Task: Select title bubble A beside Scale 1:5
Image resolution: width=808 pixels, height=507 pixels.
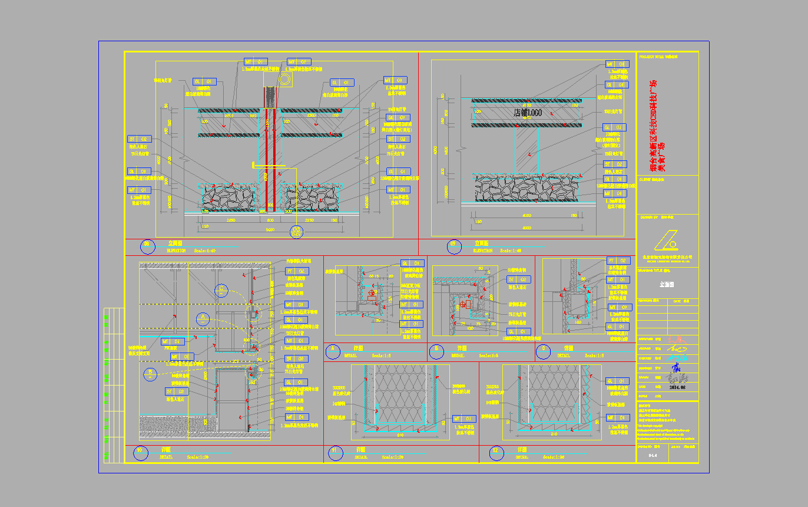Action: point(333,353)
